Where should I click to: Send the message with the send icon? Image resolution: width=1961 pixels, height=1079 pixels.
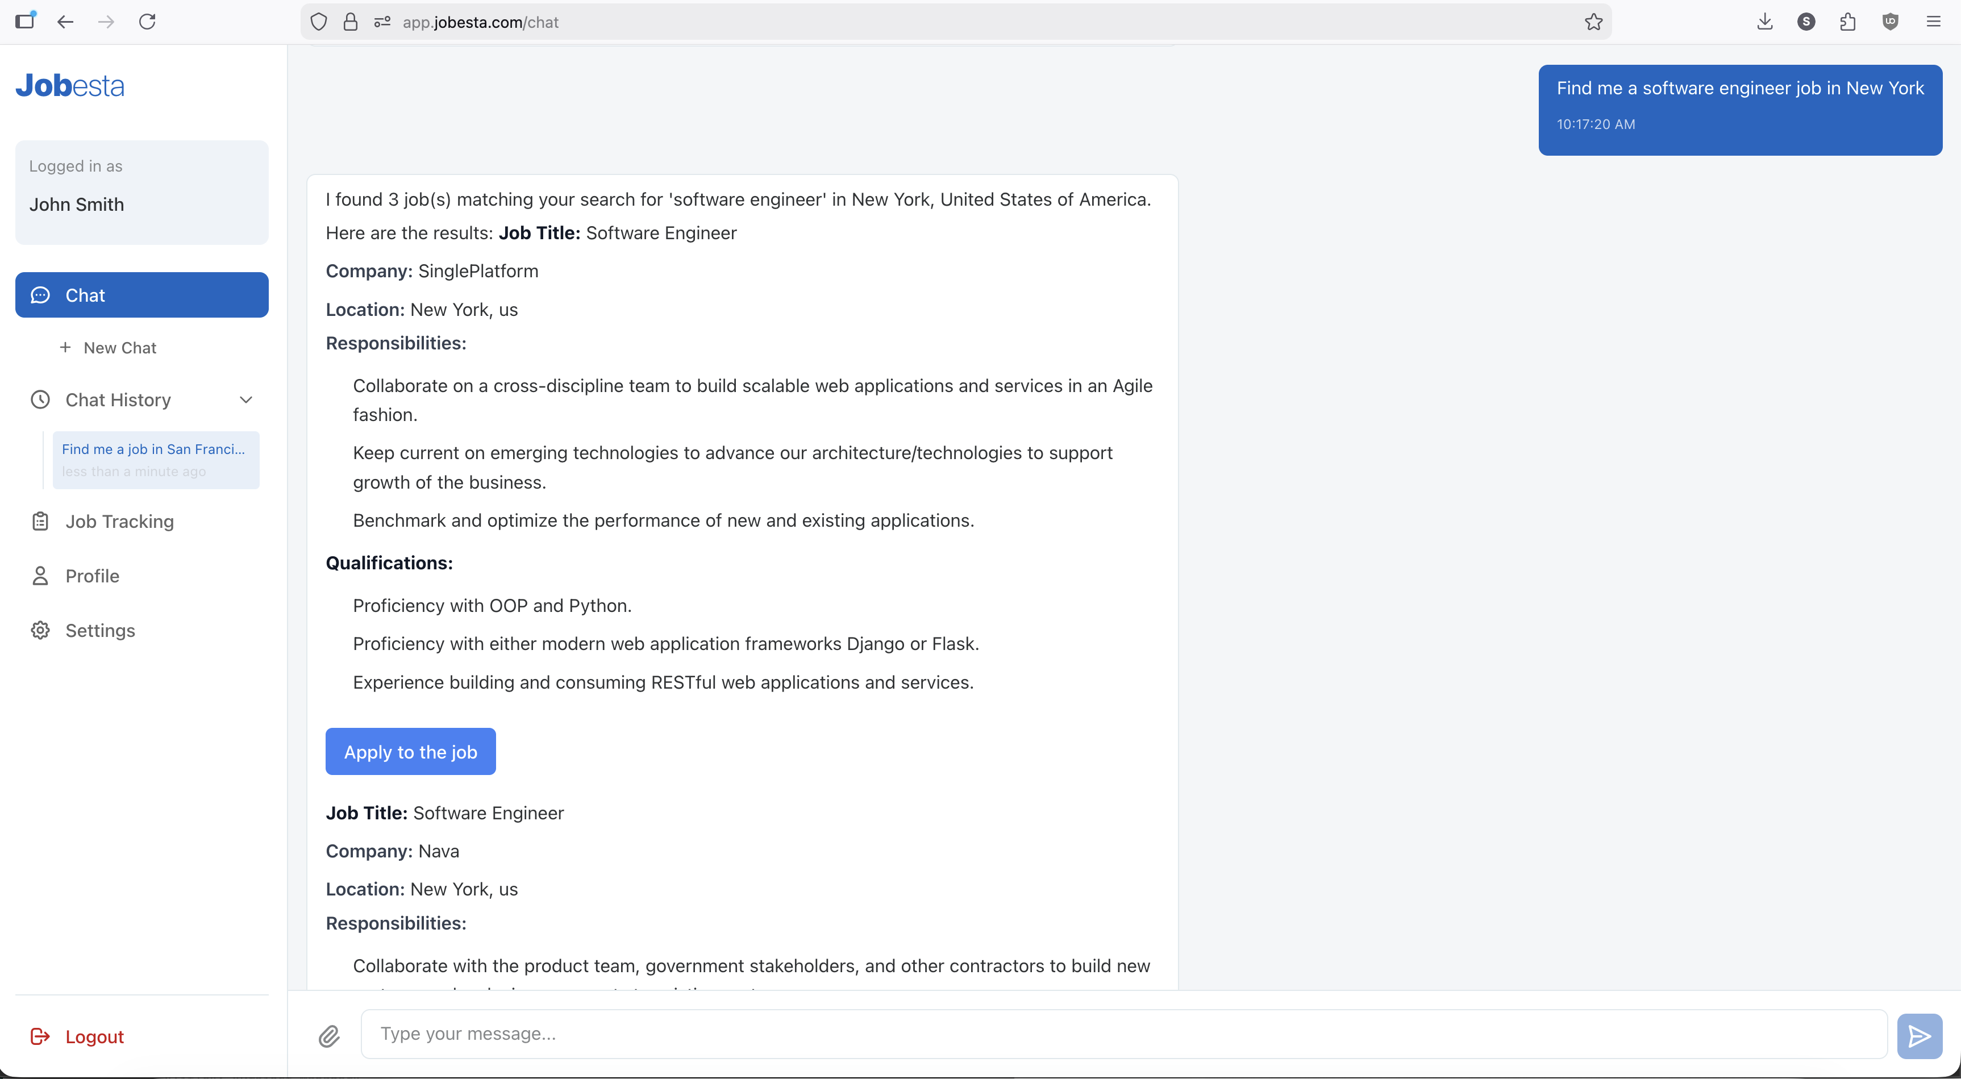[x=1919, y=1036]
